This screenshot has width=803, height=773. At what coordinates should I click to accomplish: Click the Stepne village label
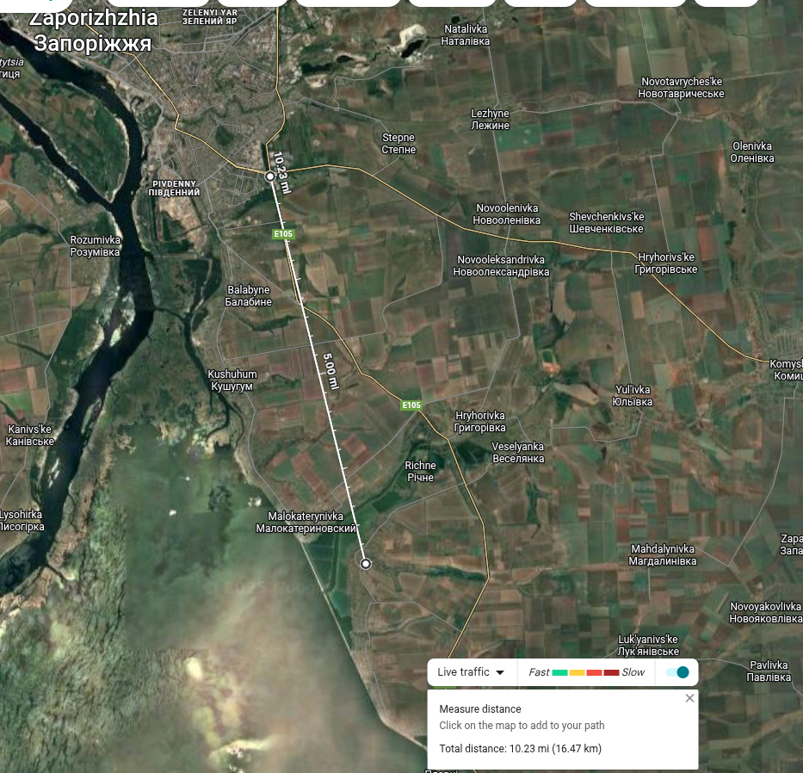pos(398,144)
